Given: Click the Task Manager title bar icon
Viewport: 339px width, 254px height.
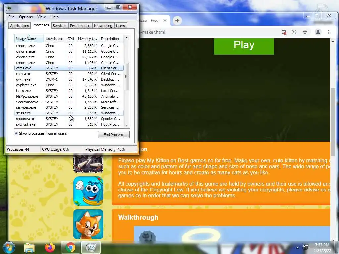Looking at the screenshot, I should [x=9, y=8].
